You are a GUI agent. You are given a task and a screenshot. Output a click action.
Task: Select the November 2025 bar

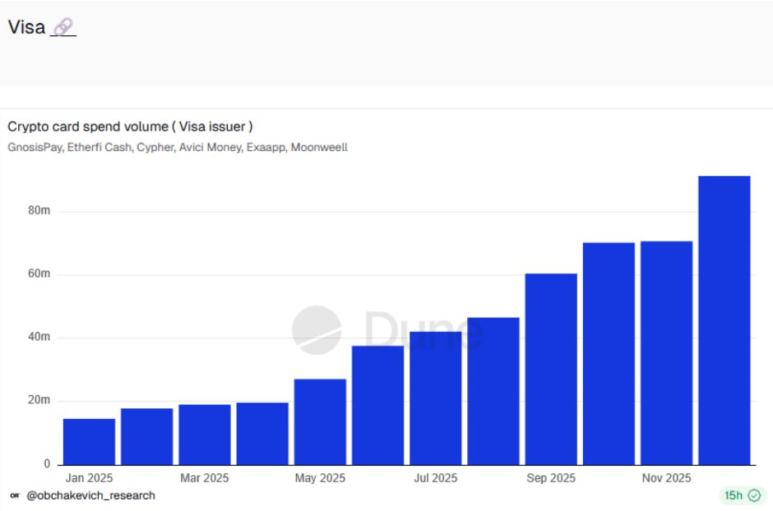(x=666, y=353)
